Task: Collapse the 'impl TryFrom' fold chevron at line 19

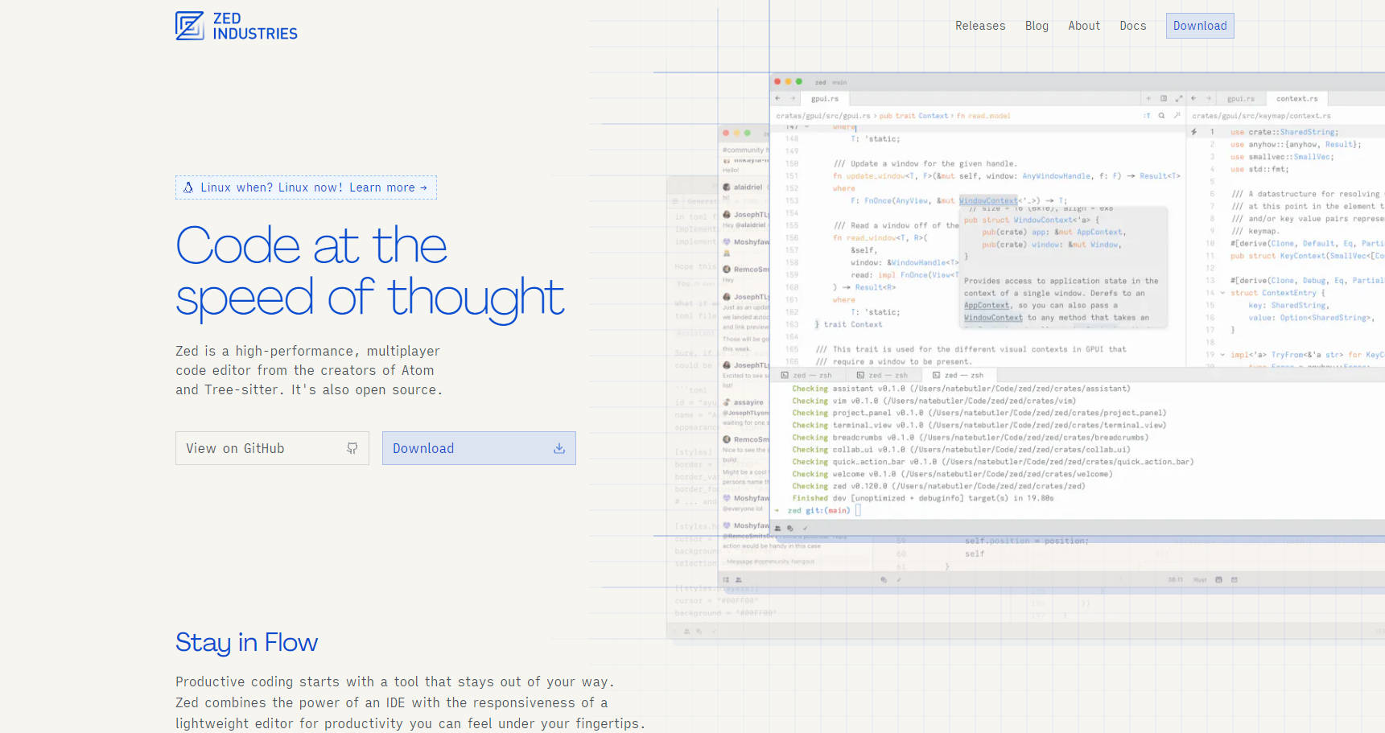Action: point(1222,355)
